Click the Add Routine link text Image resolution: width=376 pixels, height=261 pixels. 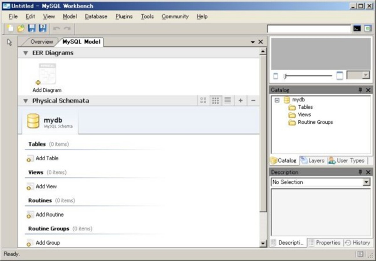(50, 215)
